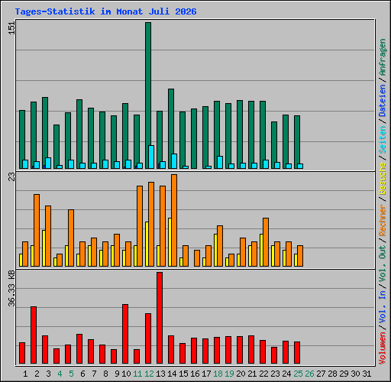Select the orange bar for day 14
Image resolution: width=391 pixels, height=382 pixels.
pos(174,220)
